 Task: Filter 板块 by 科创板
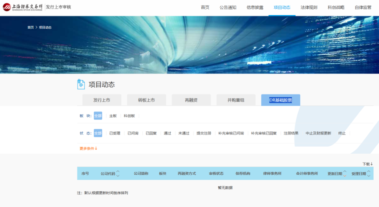(x=129, y=116)
